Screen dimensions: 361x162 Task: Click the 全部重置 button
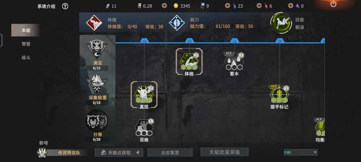pos(170,152)
